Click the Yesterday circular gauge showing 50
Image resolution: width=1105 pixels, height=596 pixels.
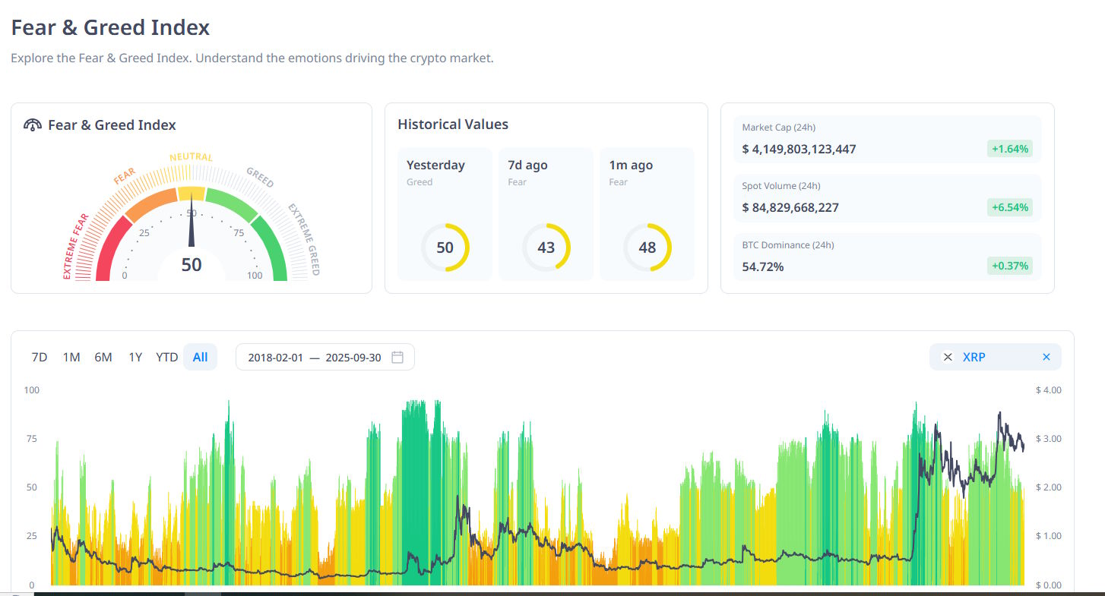click(445, 248)
